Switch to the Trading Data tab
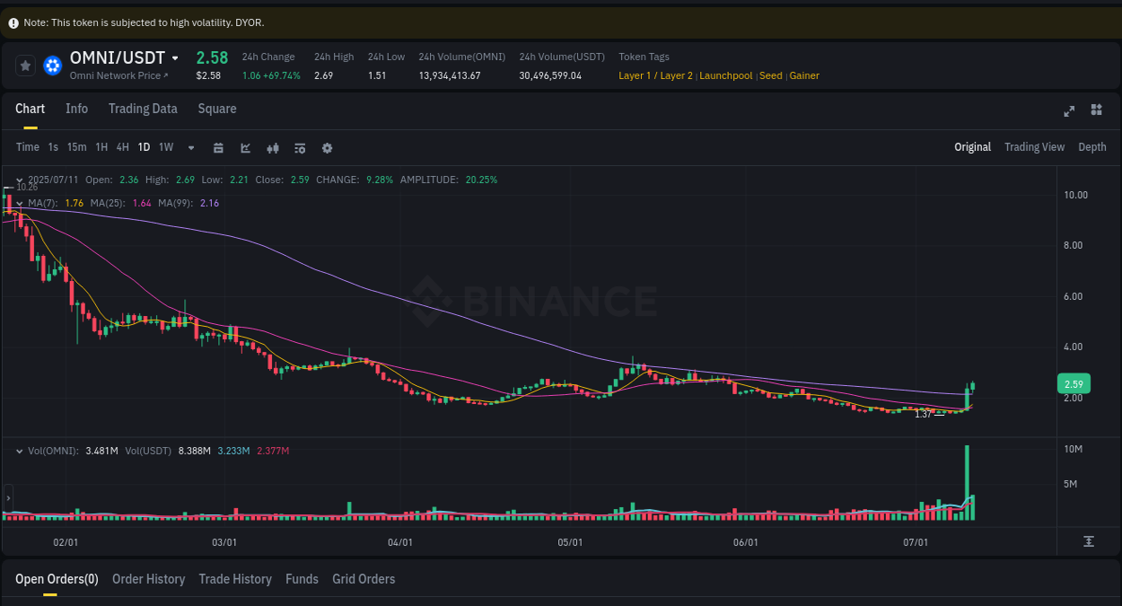 143,108
